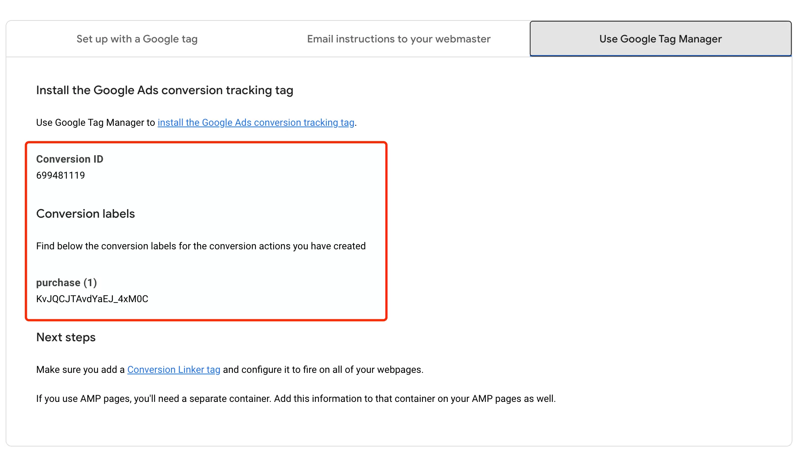
Task: Click the word Manager in the selected tab
Action: pyautogui.click(x=700, y=39)
